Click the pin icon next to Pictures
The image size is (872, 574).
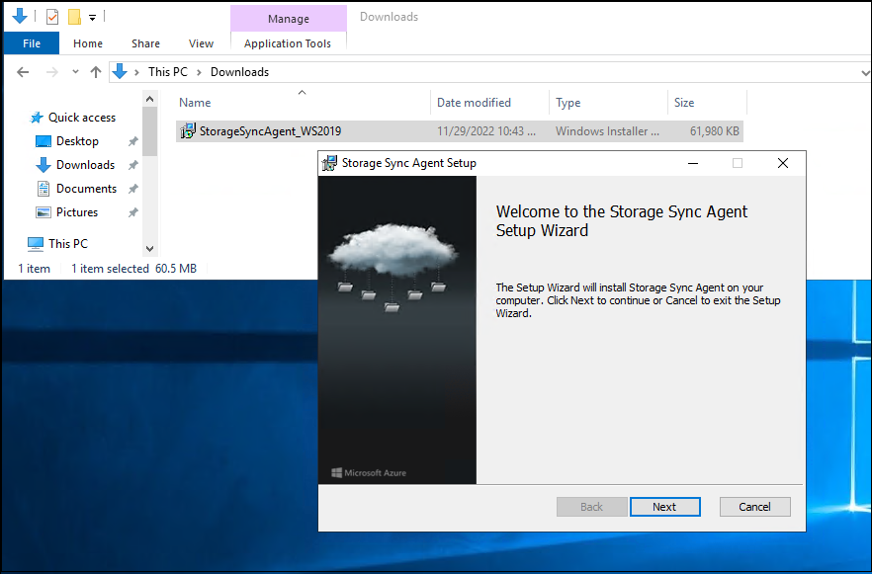[132, 212]
